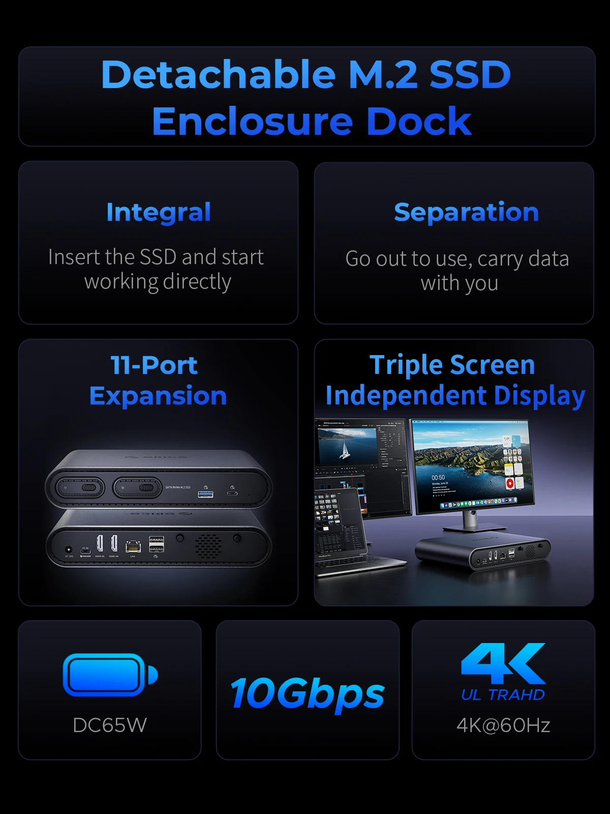
Task: Open the Integral feature card
Action: 158,243
